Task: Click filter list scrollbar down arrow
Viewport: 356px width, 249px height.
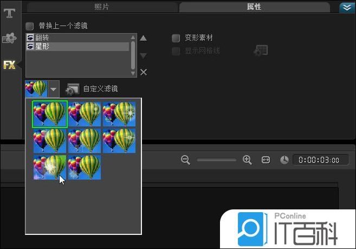Action: [x=133, y=73]
